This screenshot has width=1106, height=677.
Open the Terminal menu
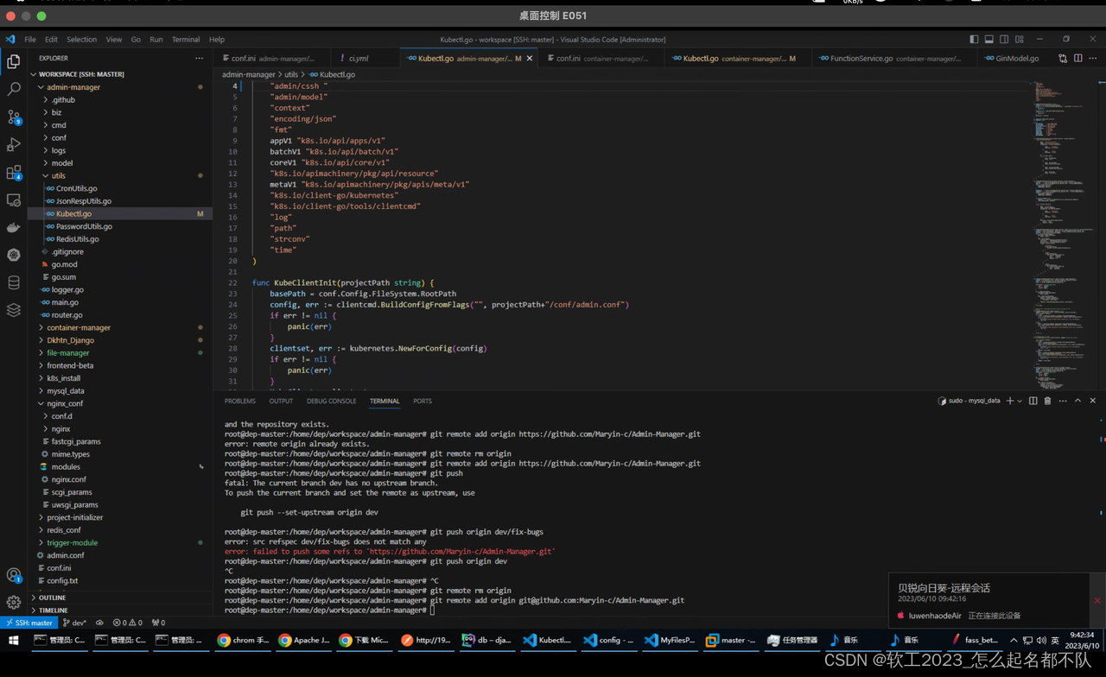click(186, 40)
